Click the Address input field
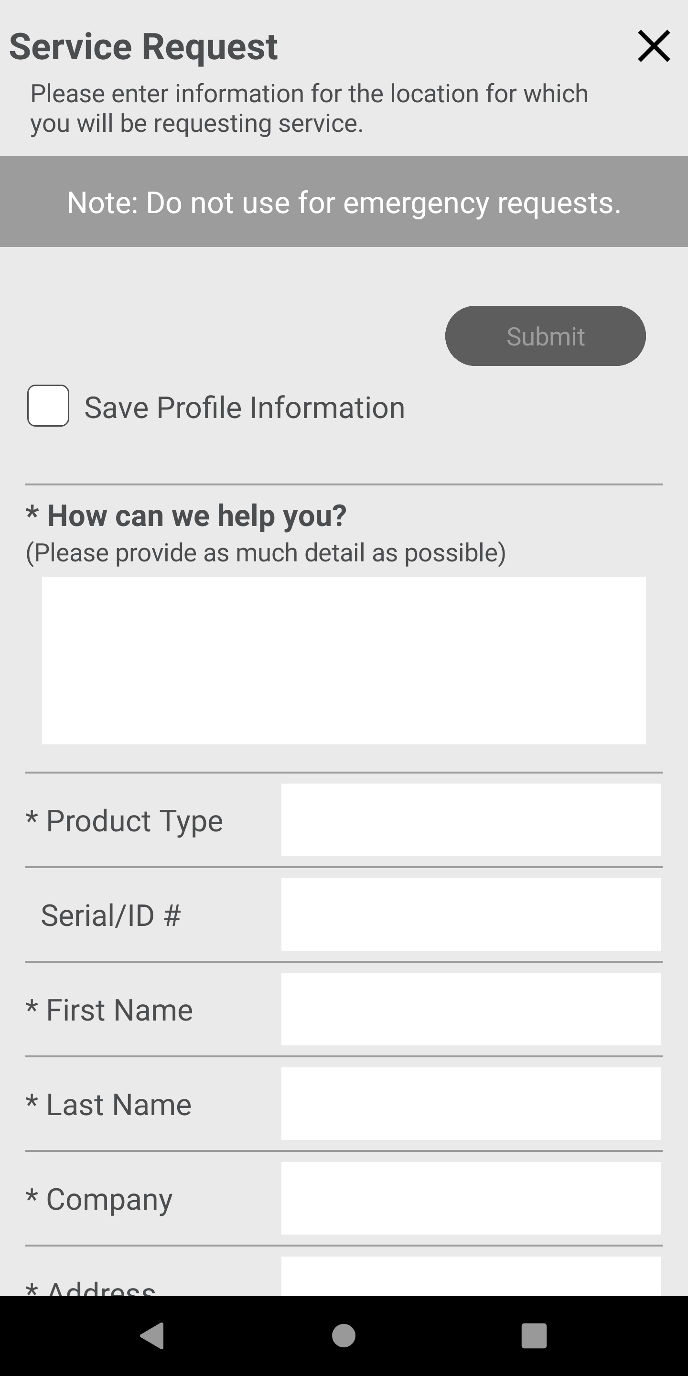The image size is (688, 1376). coord(471,1276)
